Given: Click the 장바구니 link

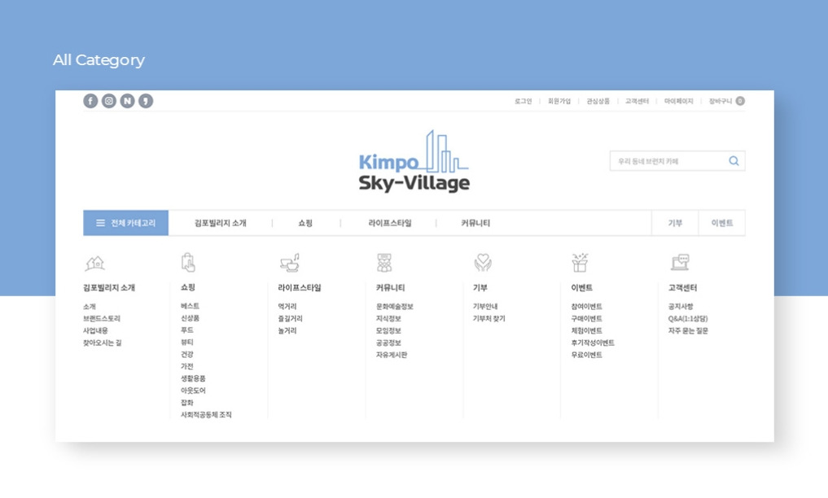Looking at the screenshot, I should 721,101.
